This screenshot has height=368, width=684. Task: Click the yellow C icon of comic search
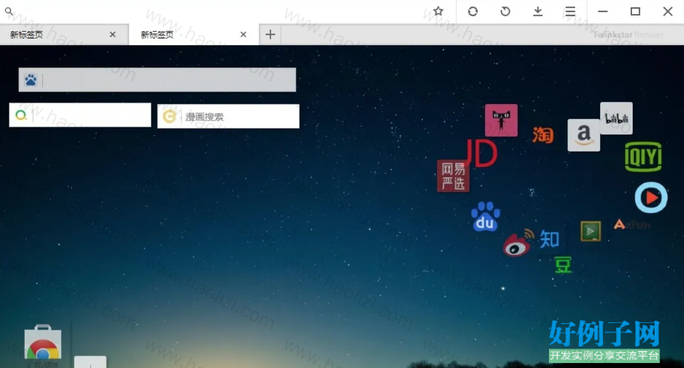coord(170,116)
